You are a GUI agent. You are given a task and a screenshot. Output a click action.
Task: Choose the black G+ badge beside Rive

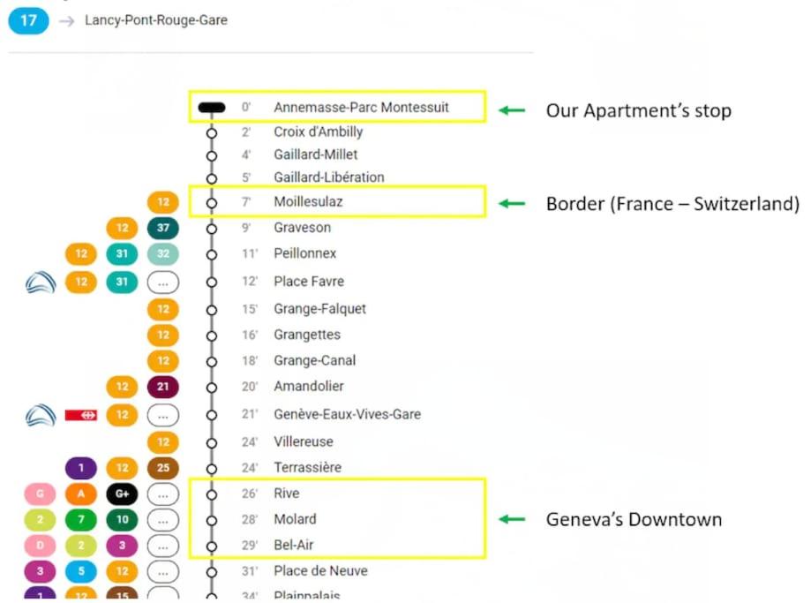[122, 494]
